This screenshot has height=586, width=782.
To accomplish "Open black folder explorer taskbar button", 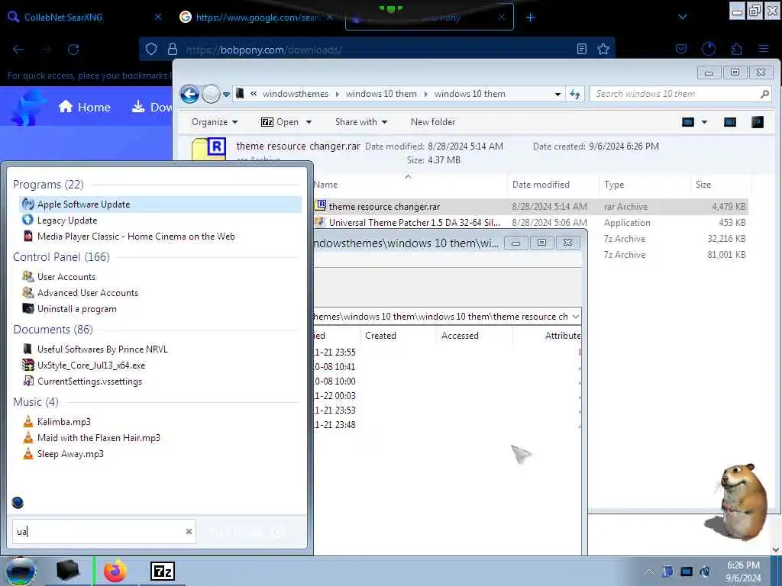I will (x=68, y=571).
